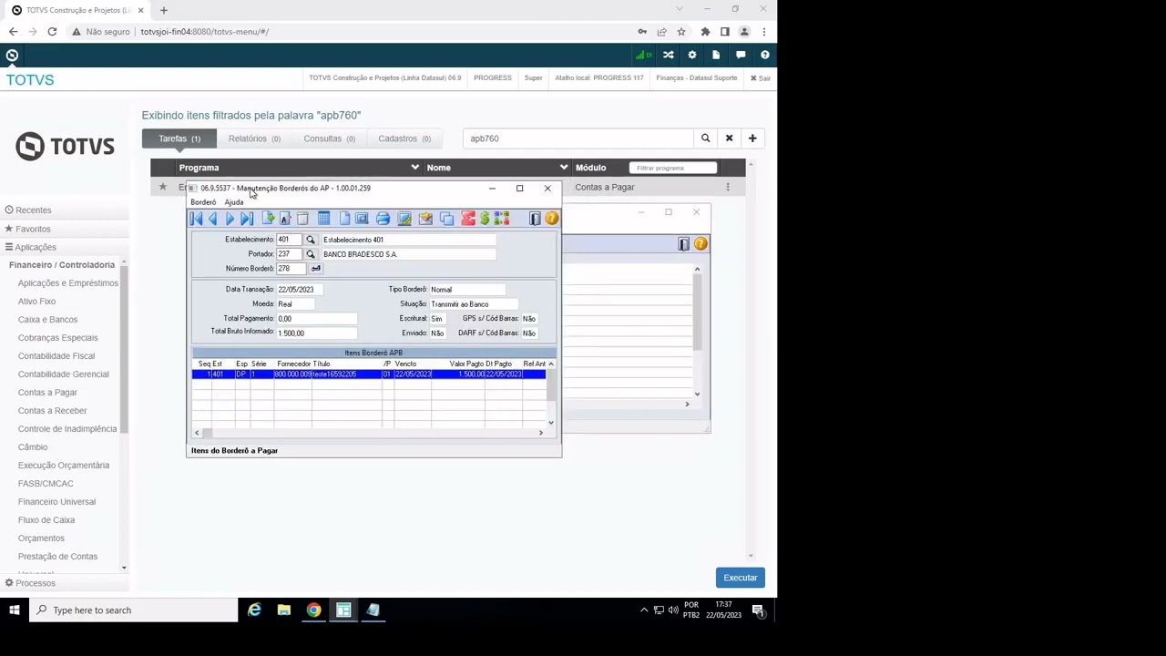Click the help question icon in TOTVS top bar

point(764,55)
